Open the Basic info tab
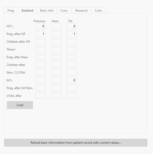 click(47, 10)
